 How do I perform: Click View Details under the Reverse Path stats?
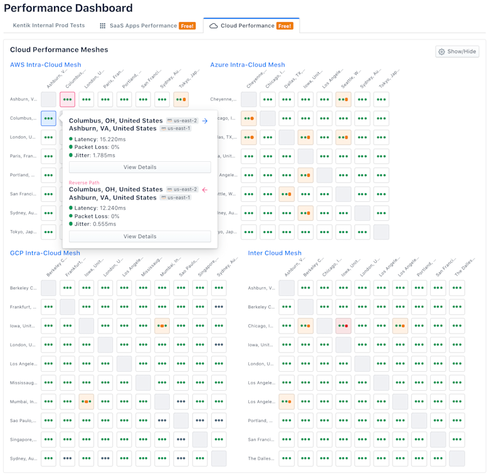[x=140, y=236]
